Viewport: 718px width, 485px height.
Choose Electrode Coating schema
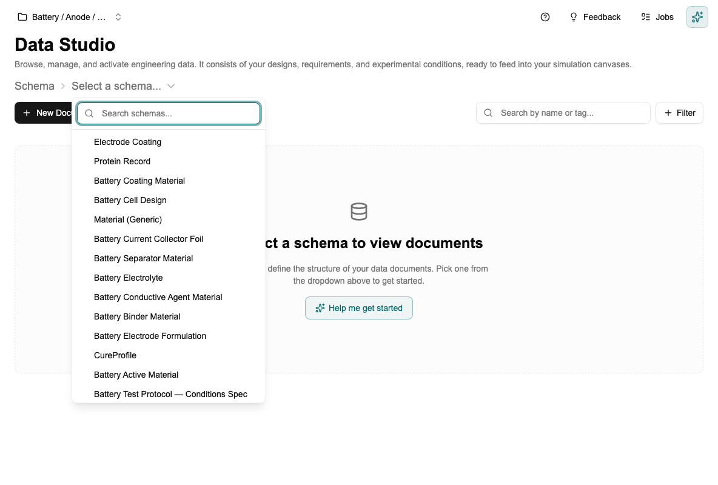point(169,142)
